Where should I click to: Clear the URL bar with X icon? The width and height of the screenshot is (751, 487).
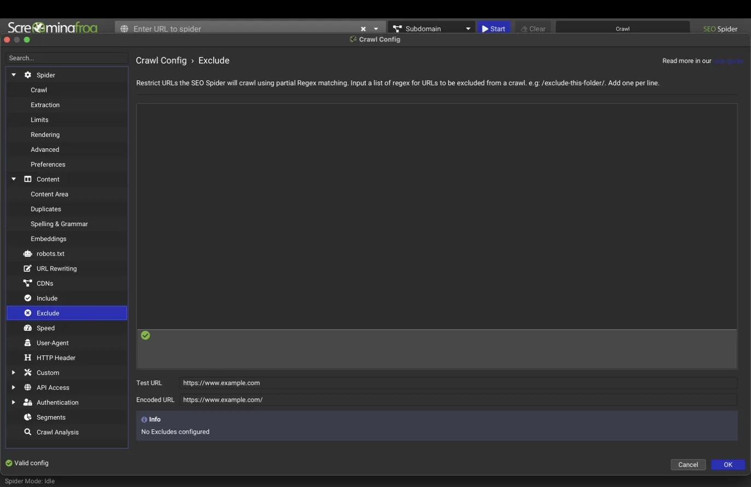click(x=363, y=29)
